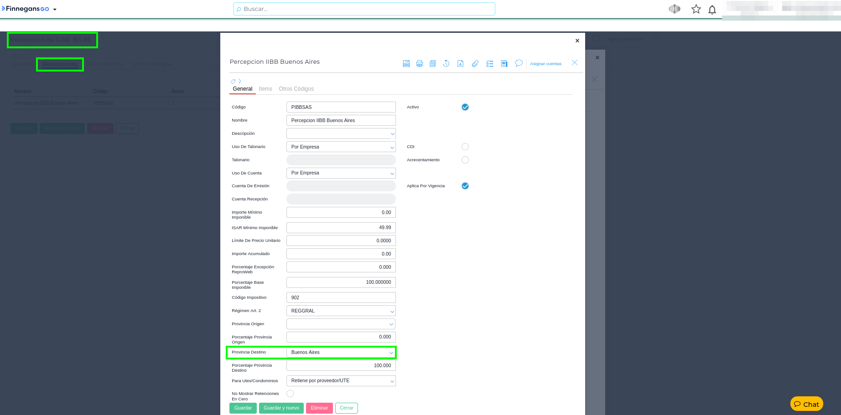Open the checklist icon in toolbar

pyautogui.click(x=490, y=64)
